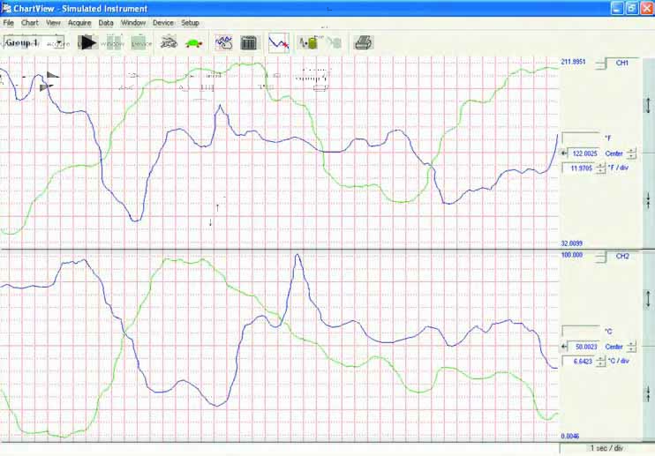655x456 pixels.
Task: Select the CH1 channel box
Action: pos(622,63)
